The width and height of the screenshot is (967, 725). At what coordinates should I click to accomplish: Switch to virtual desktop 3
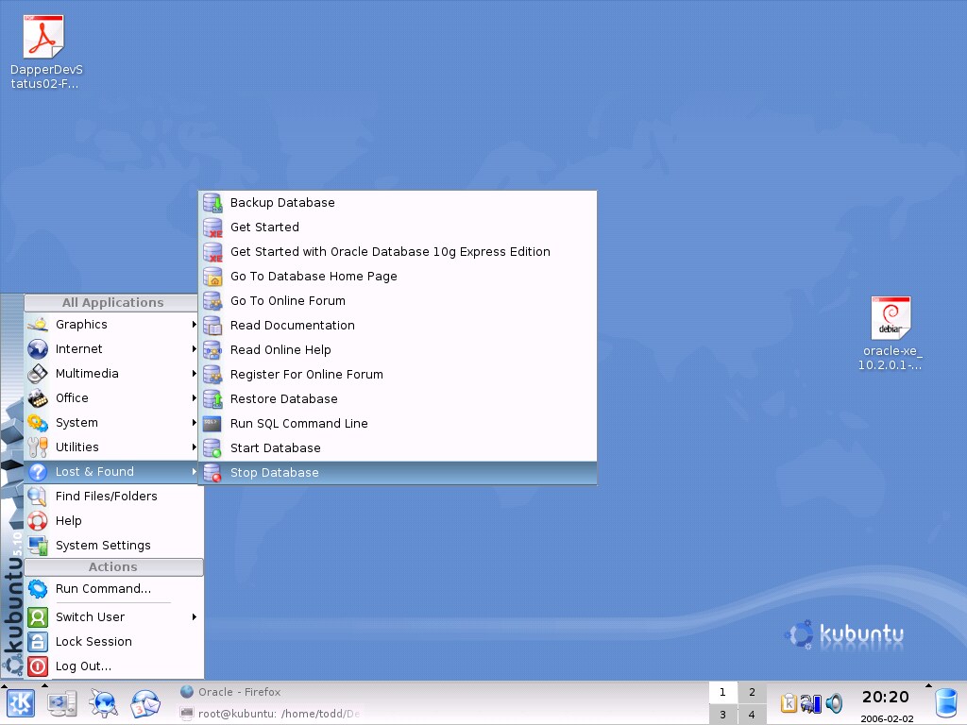[x=722, y=715]
